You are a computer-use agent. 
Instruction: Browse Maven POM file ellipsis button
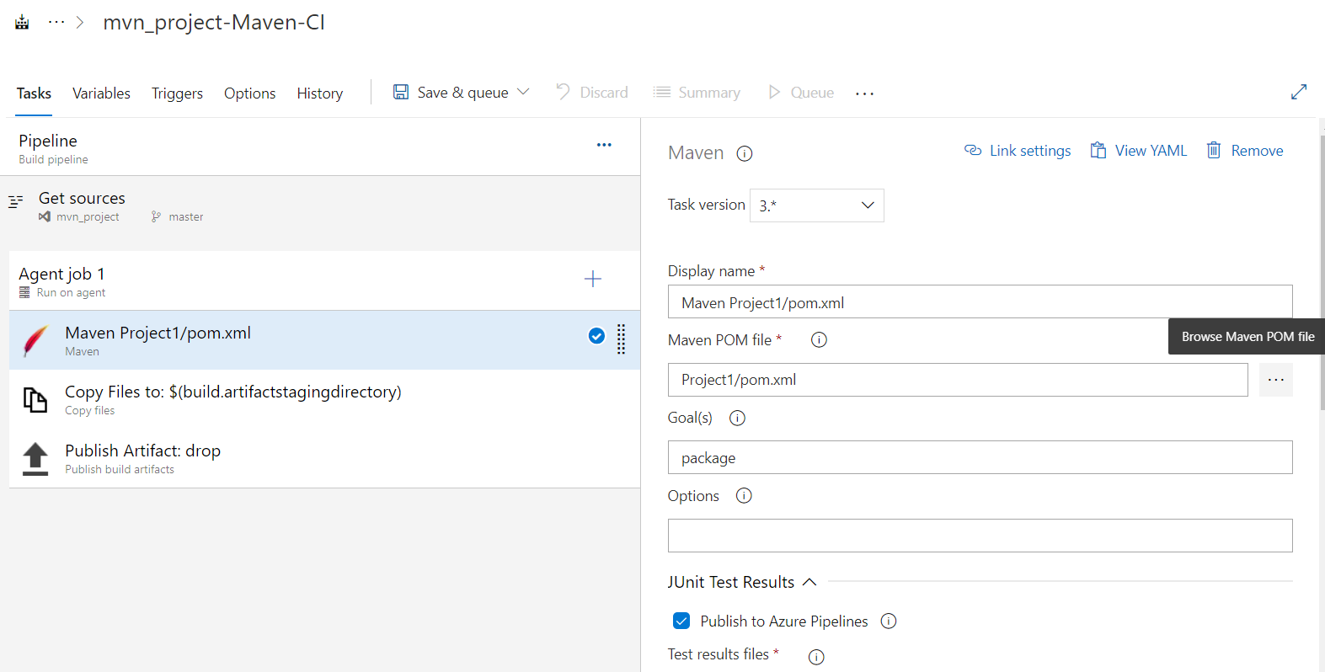[1276, 380]
